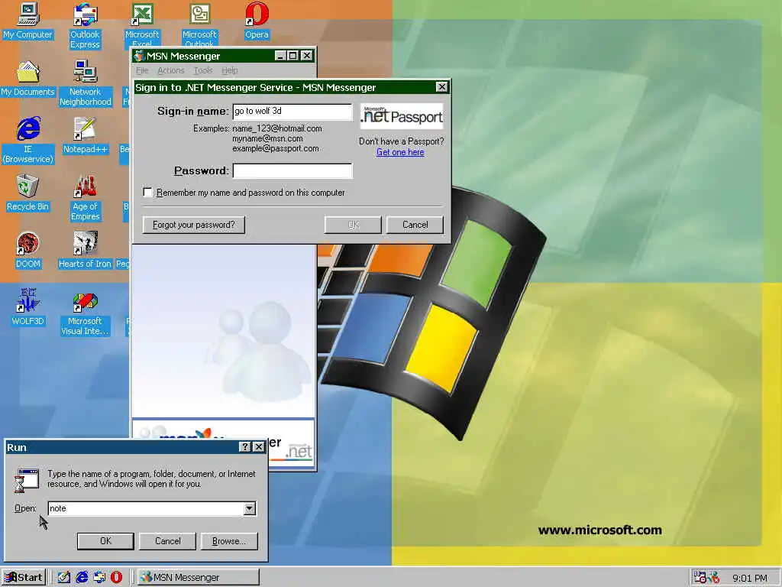The width and height of the screenshot is (782, 587).
Task: Click Opera quick launch icon in taskbar
Action: click(116, 577)
